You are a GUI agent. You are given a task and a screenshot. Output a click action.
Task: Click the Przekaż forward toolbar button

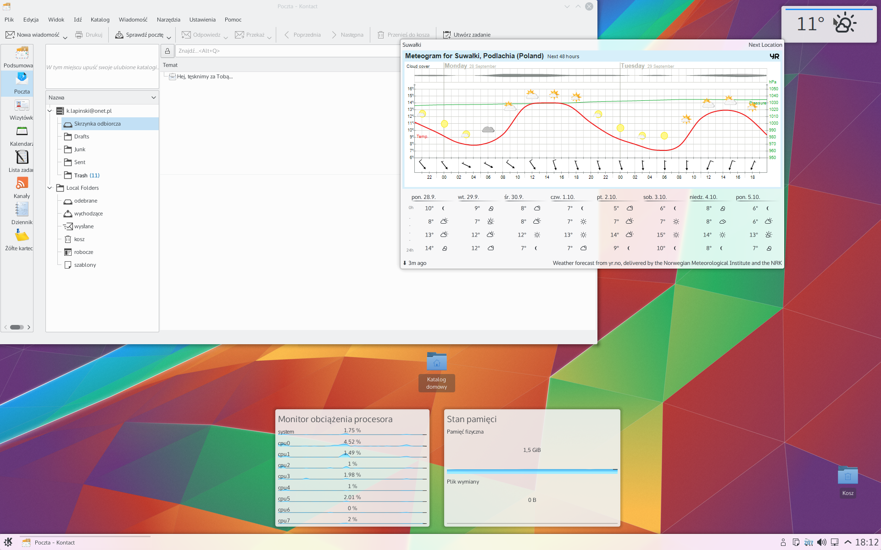click(x=250, y=35)
